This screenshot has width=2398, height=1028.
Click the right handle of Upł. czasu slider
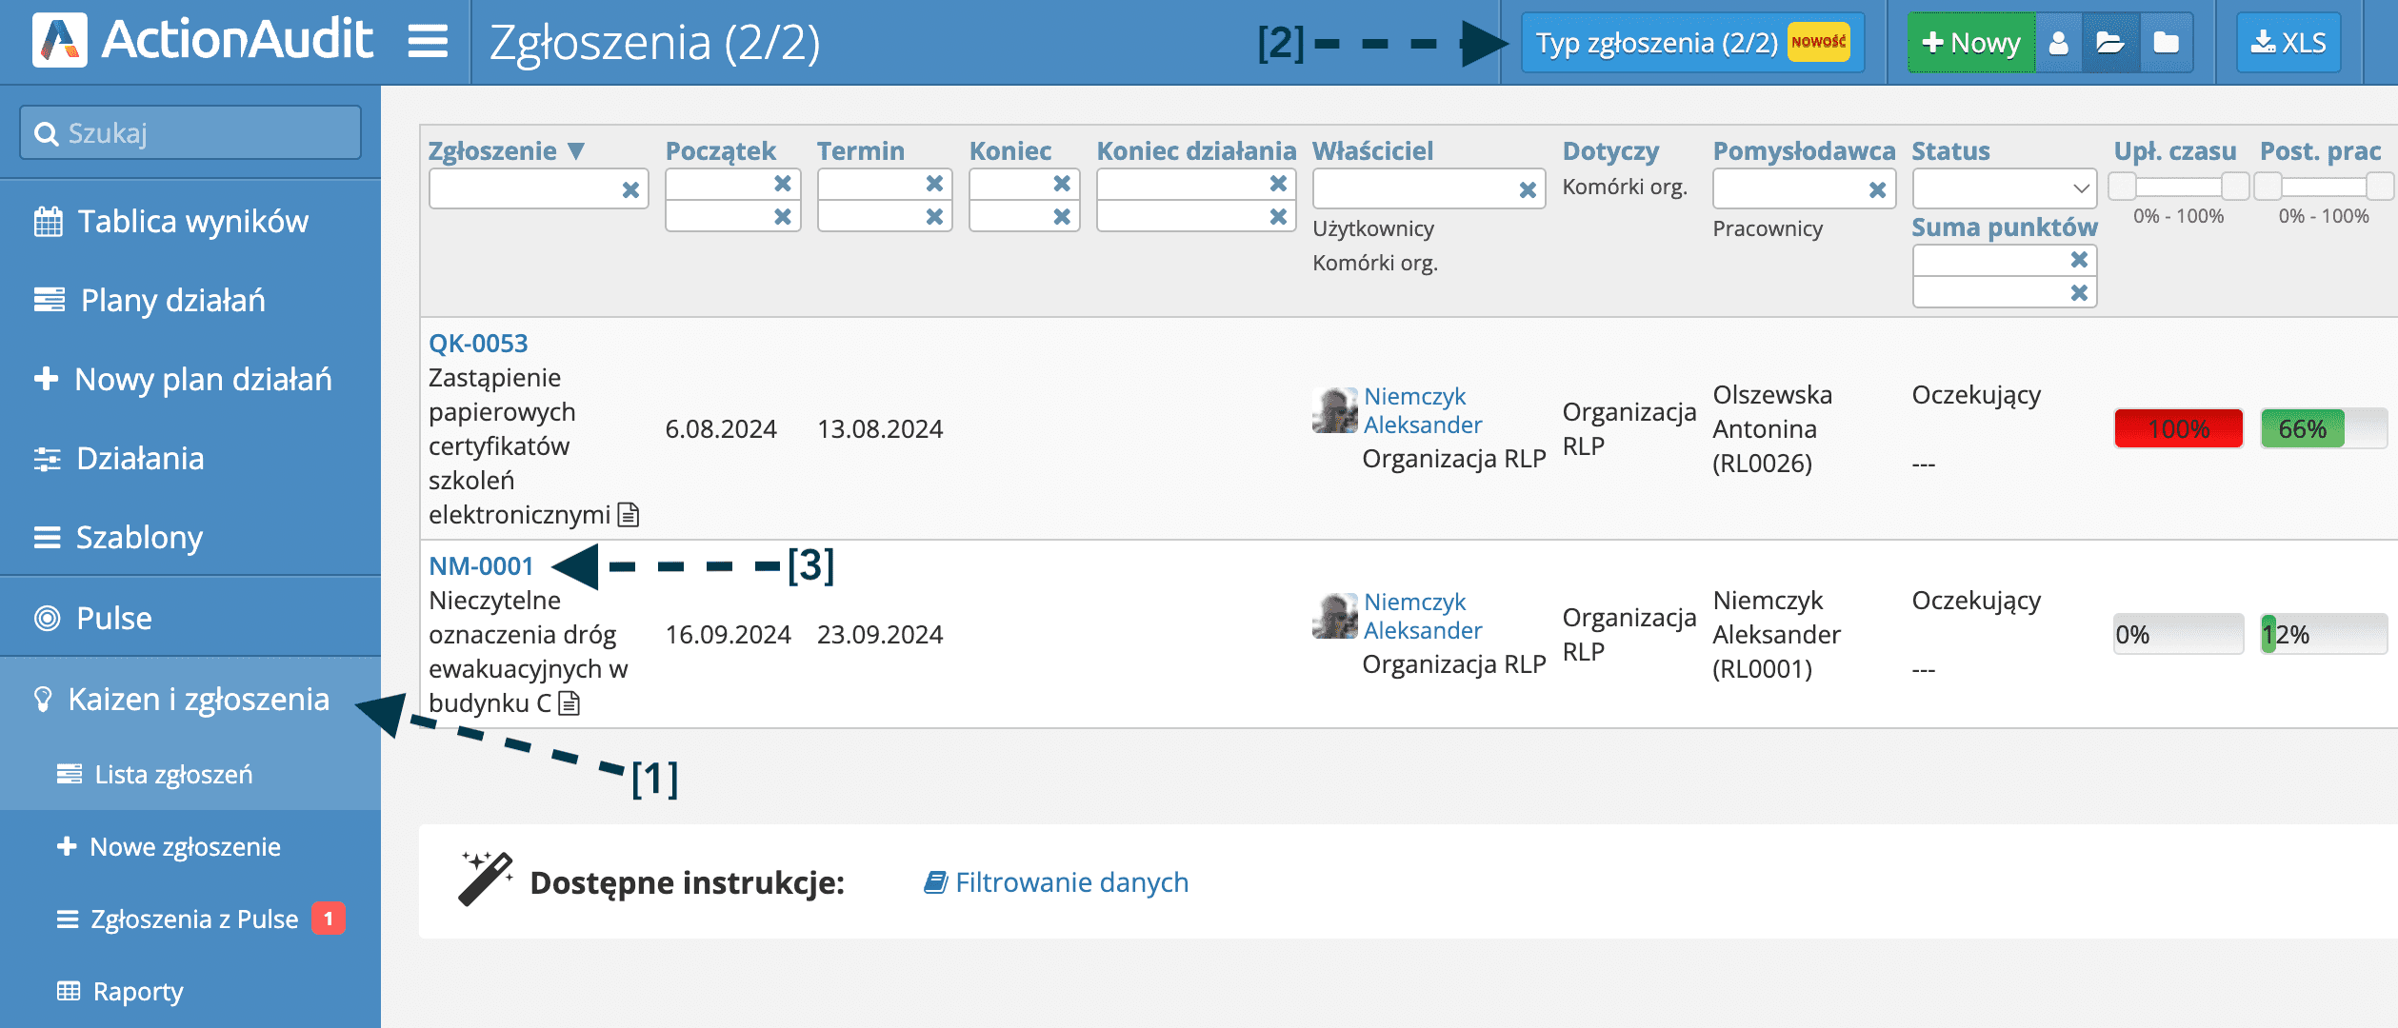point(2235,186)
